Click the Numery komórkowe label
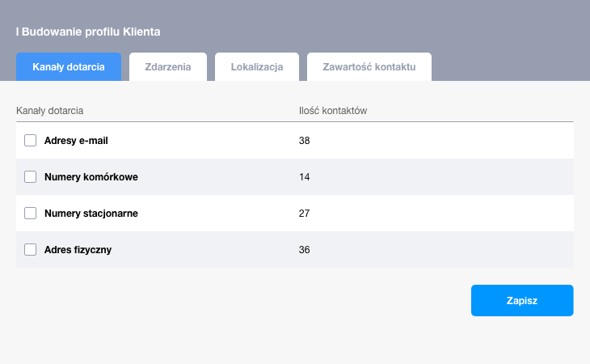Image resolution: width=590 pixels, height=364 pixels. click(x=91, y=177)
